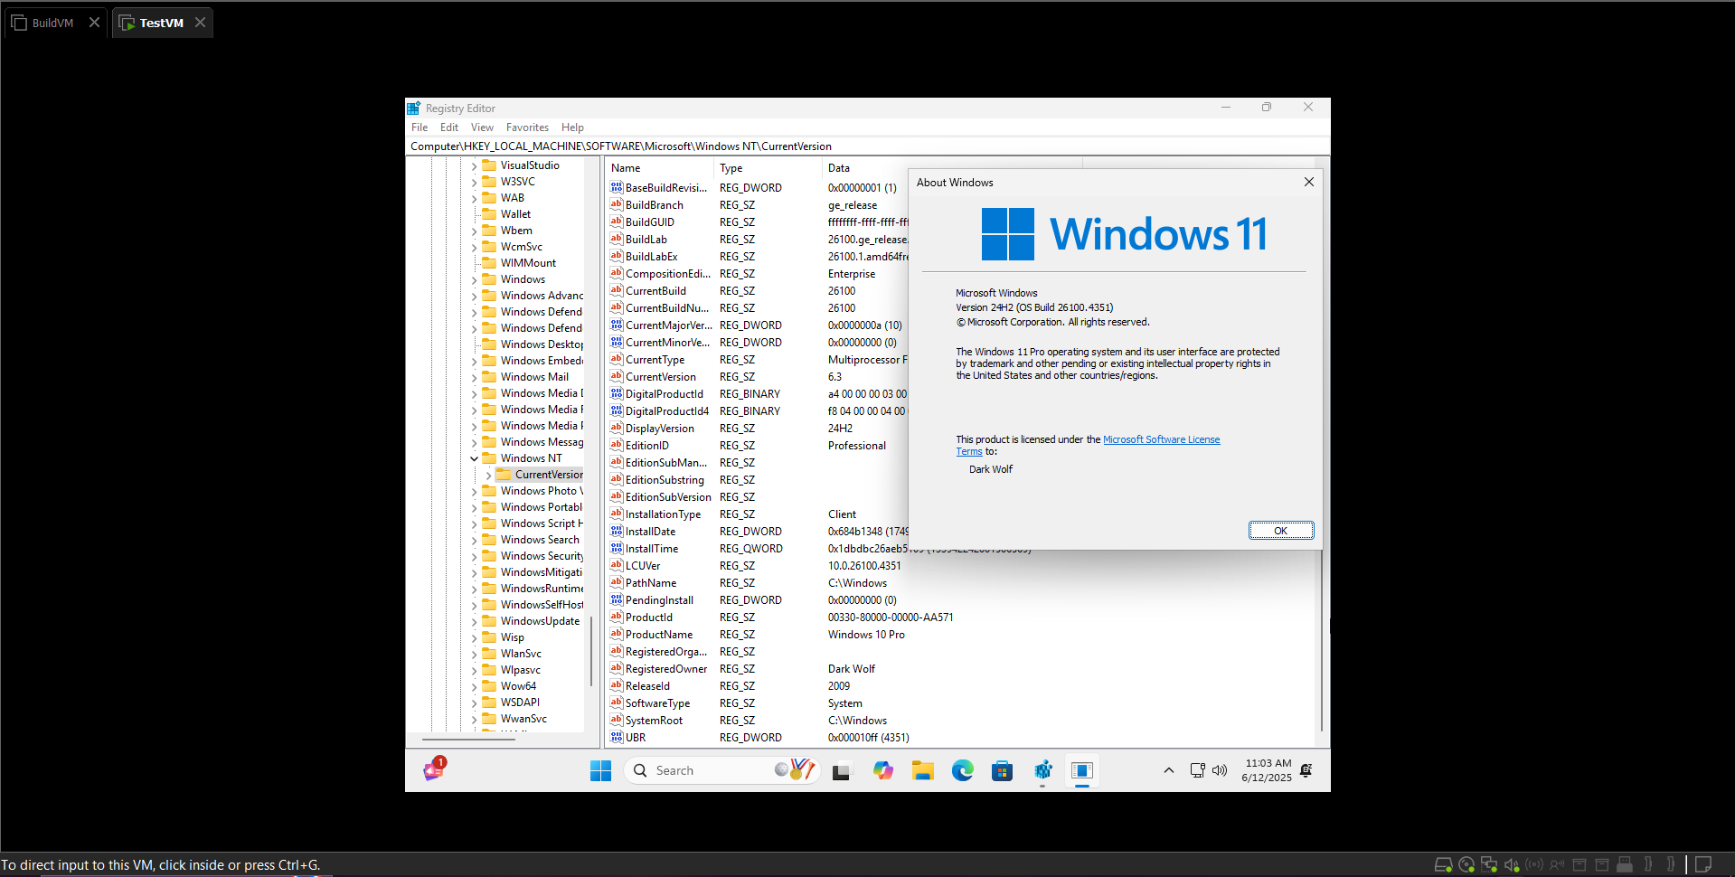Click OK in About Windows dialog
The height and width of the screenshot is (877, 1735).
click(x=1280, y=531)
